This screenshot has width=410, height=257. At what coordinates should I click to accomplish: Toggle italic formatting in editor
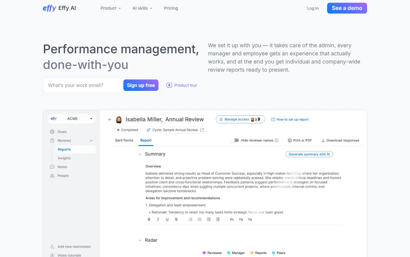pyautogui.click(x=158, y=220)
